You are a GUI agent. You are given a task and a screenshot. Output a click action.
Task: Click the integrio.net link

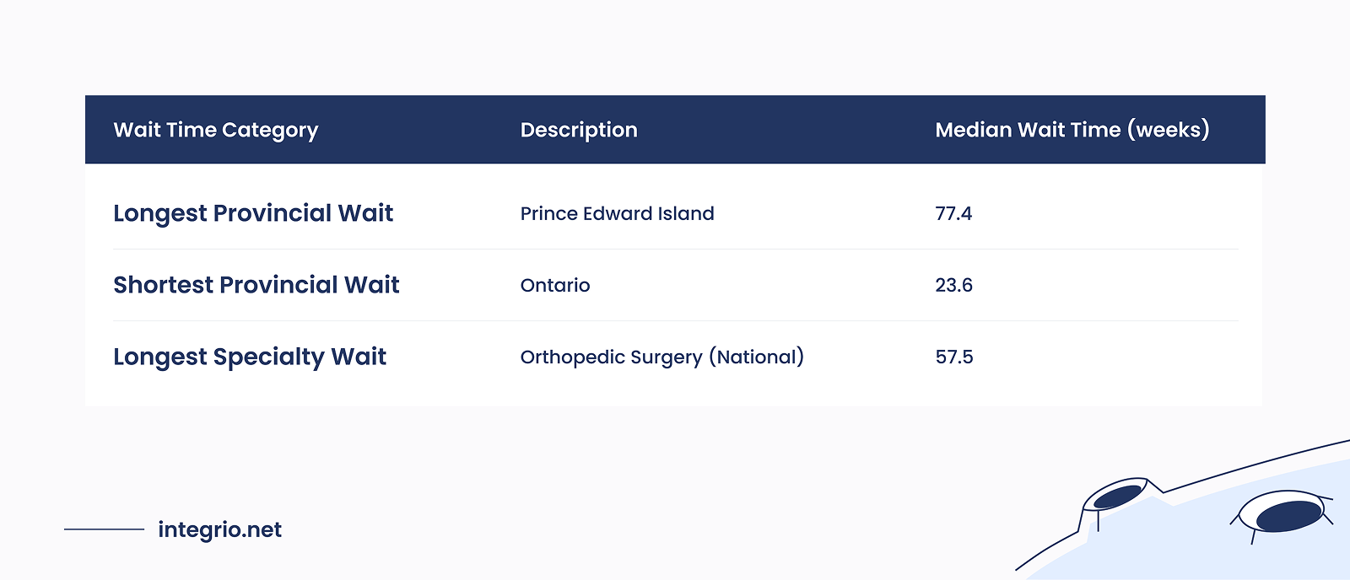point(219,529)
